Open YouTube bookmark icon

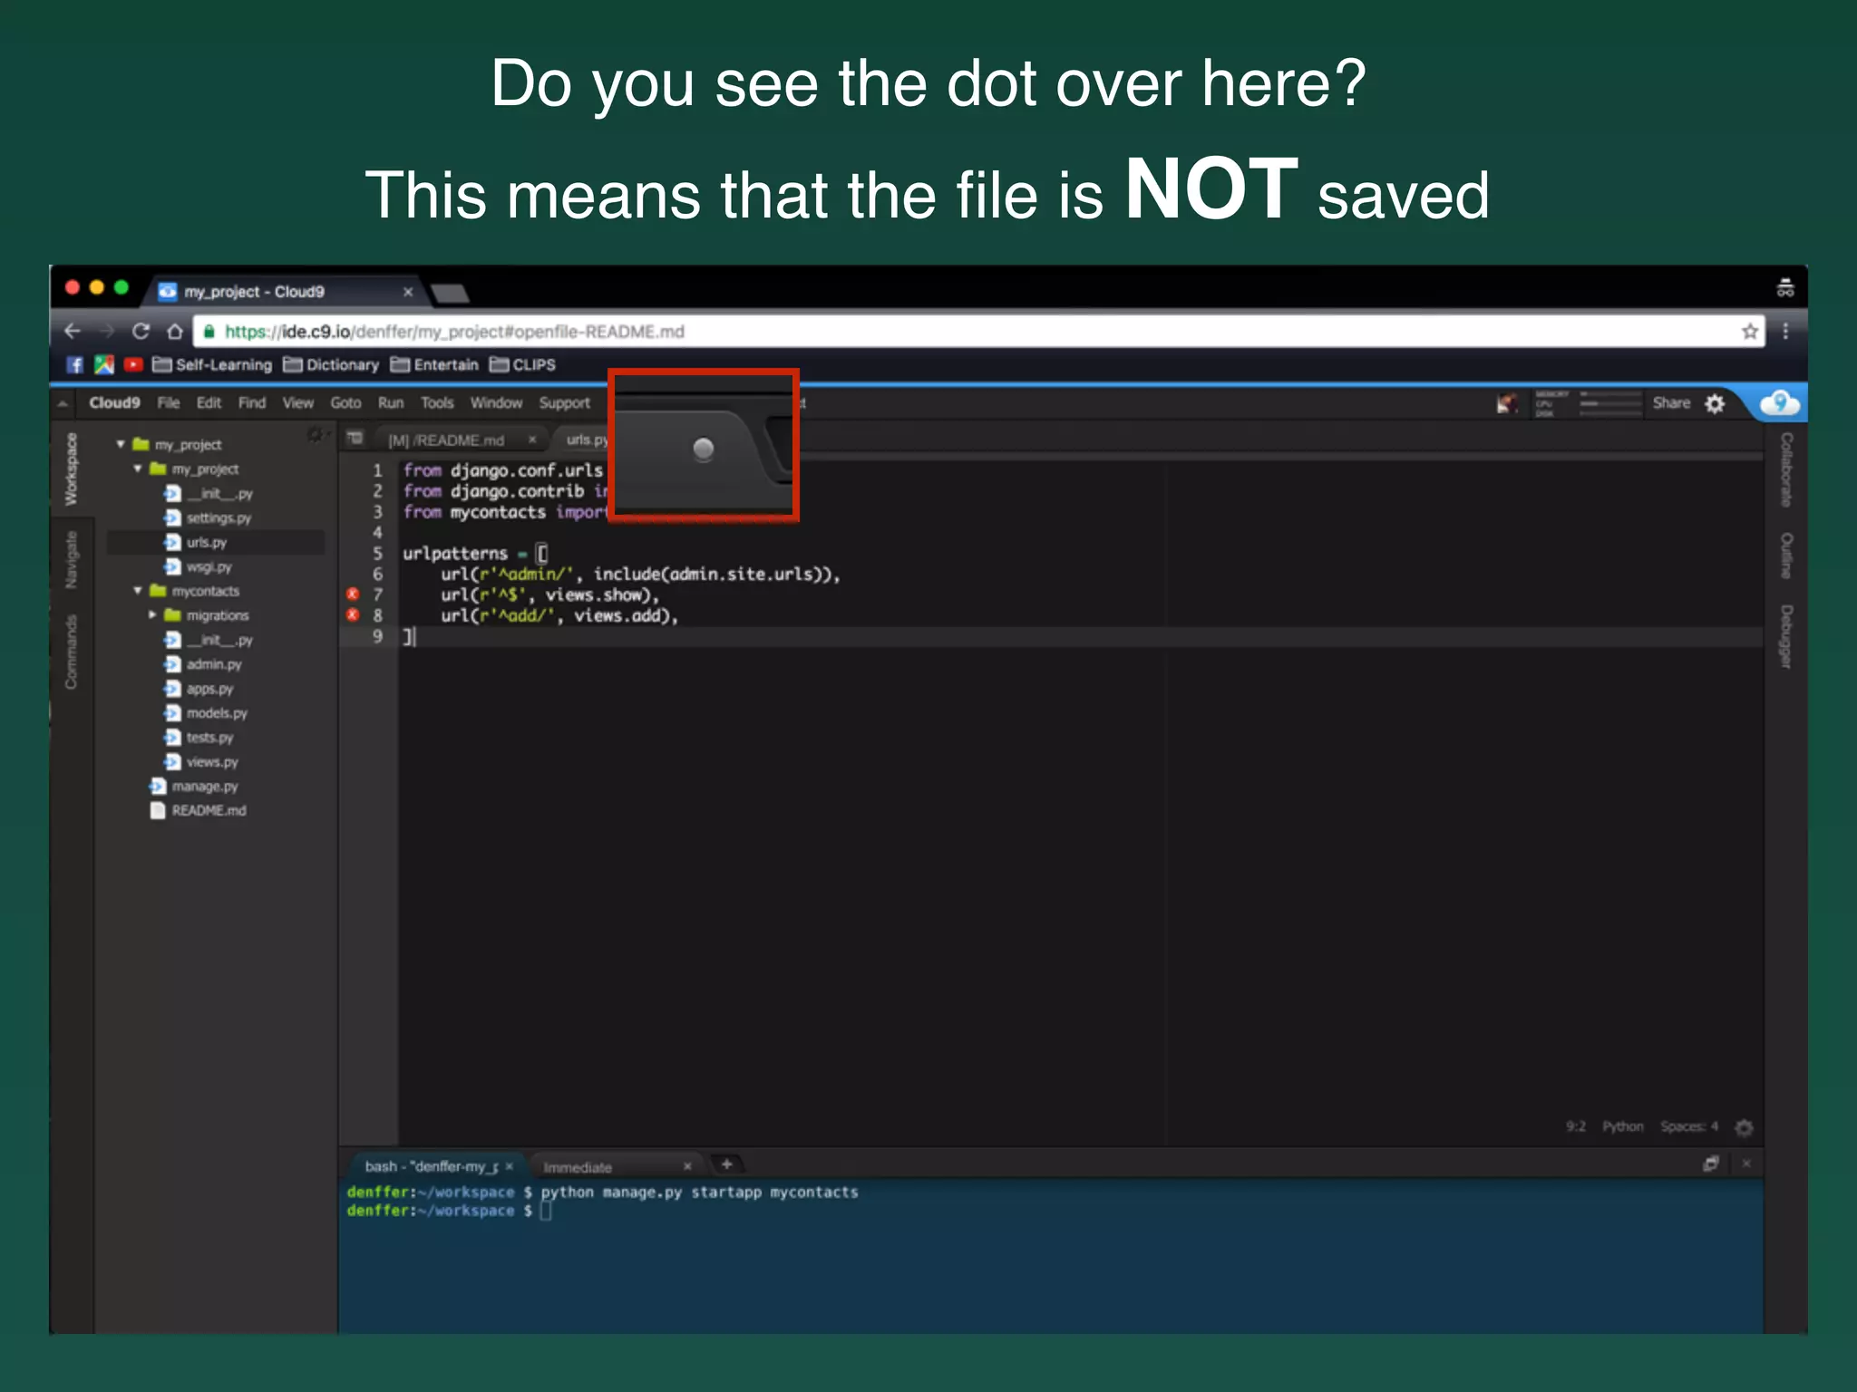point(133,365)
